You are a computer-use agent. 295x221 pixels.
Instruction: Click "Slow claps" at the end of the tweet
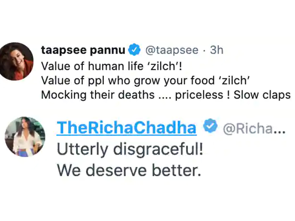click(x=262, y=95)
